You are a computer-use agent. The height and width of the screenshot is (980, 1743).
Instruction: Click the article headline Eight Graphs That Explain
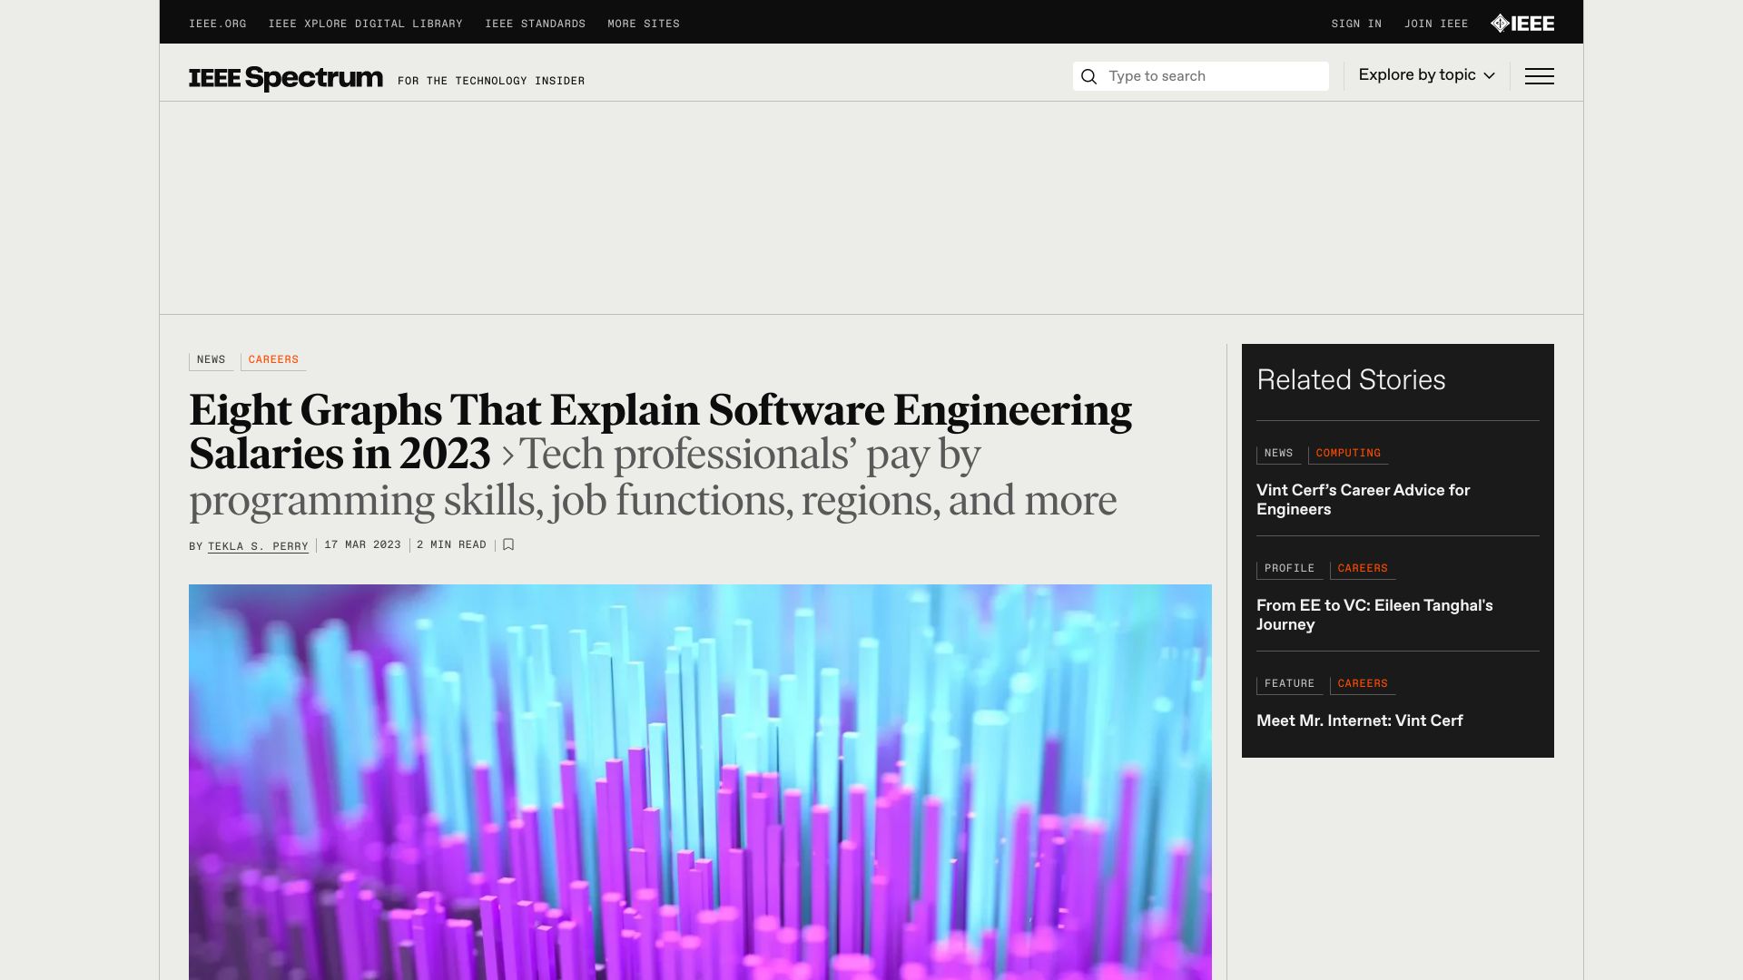coord(660,432)
